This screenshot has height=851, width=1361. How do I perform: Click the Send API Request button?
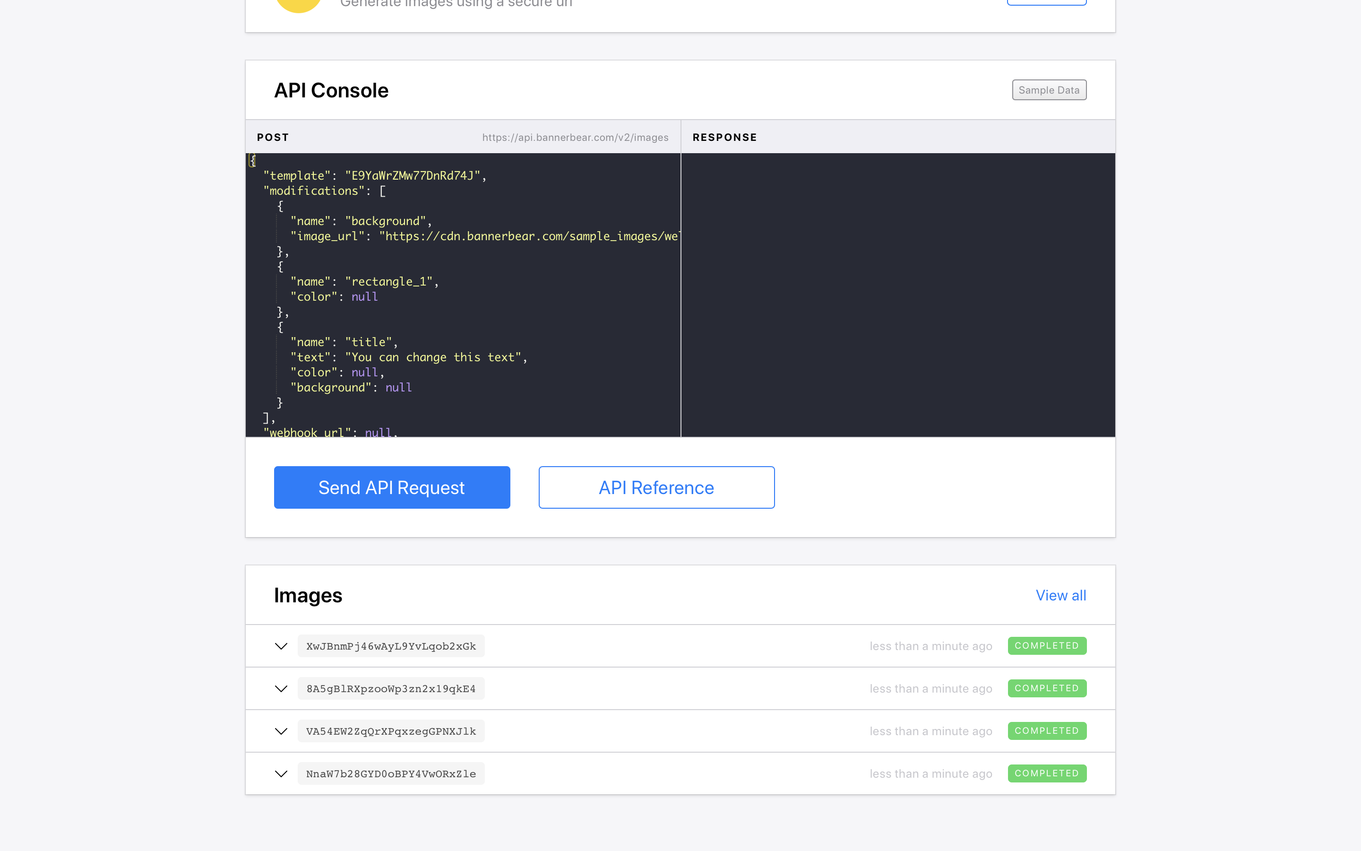(x=391, y=487)
